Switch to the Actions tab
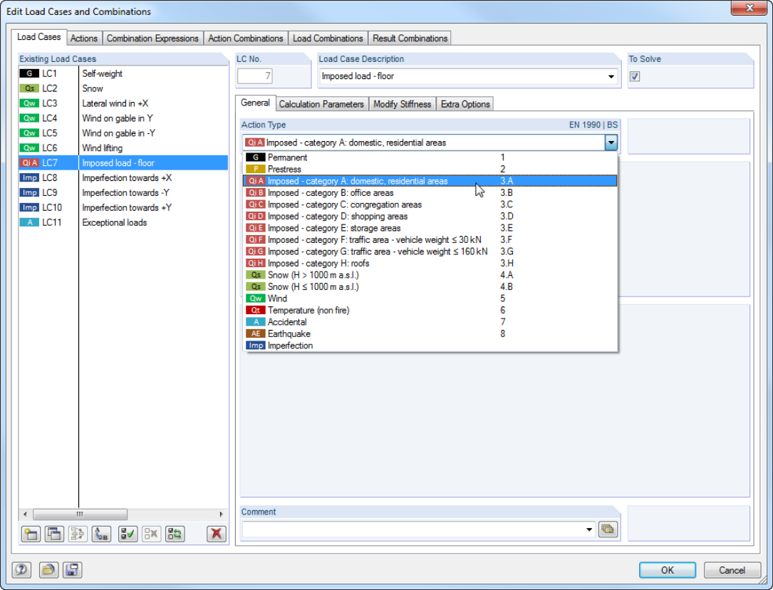Screen dimensions: 773x590 click(x=84, y=38)
